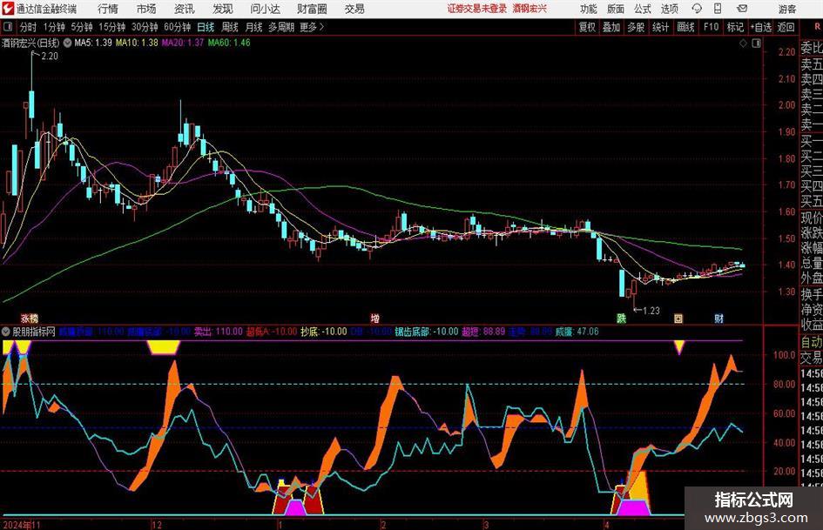Expand 更多 period options
Screen dimensions: 823x530
(312, 27)
